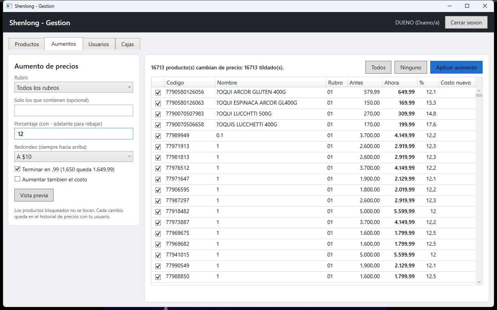
Task: Select the Aumentos tab
Action: tap(64, 44)
